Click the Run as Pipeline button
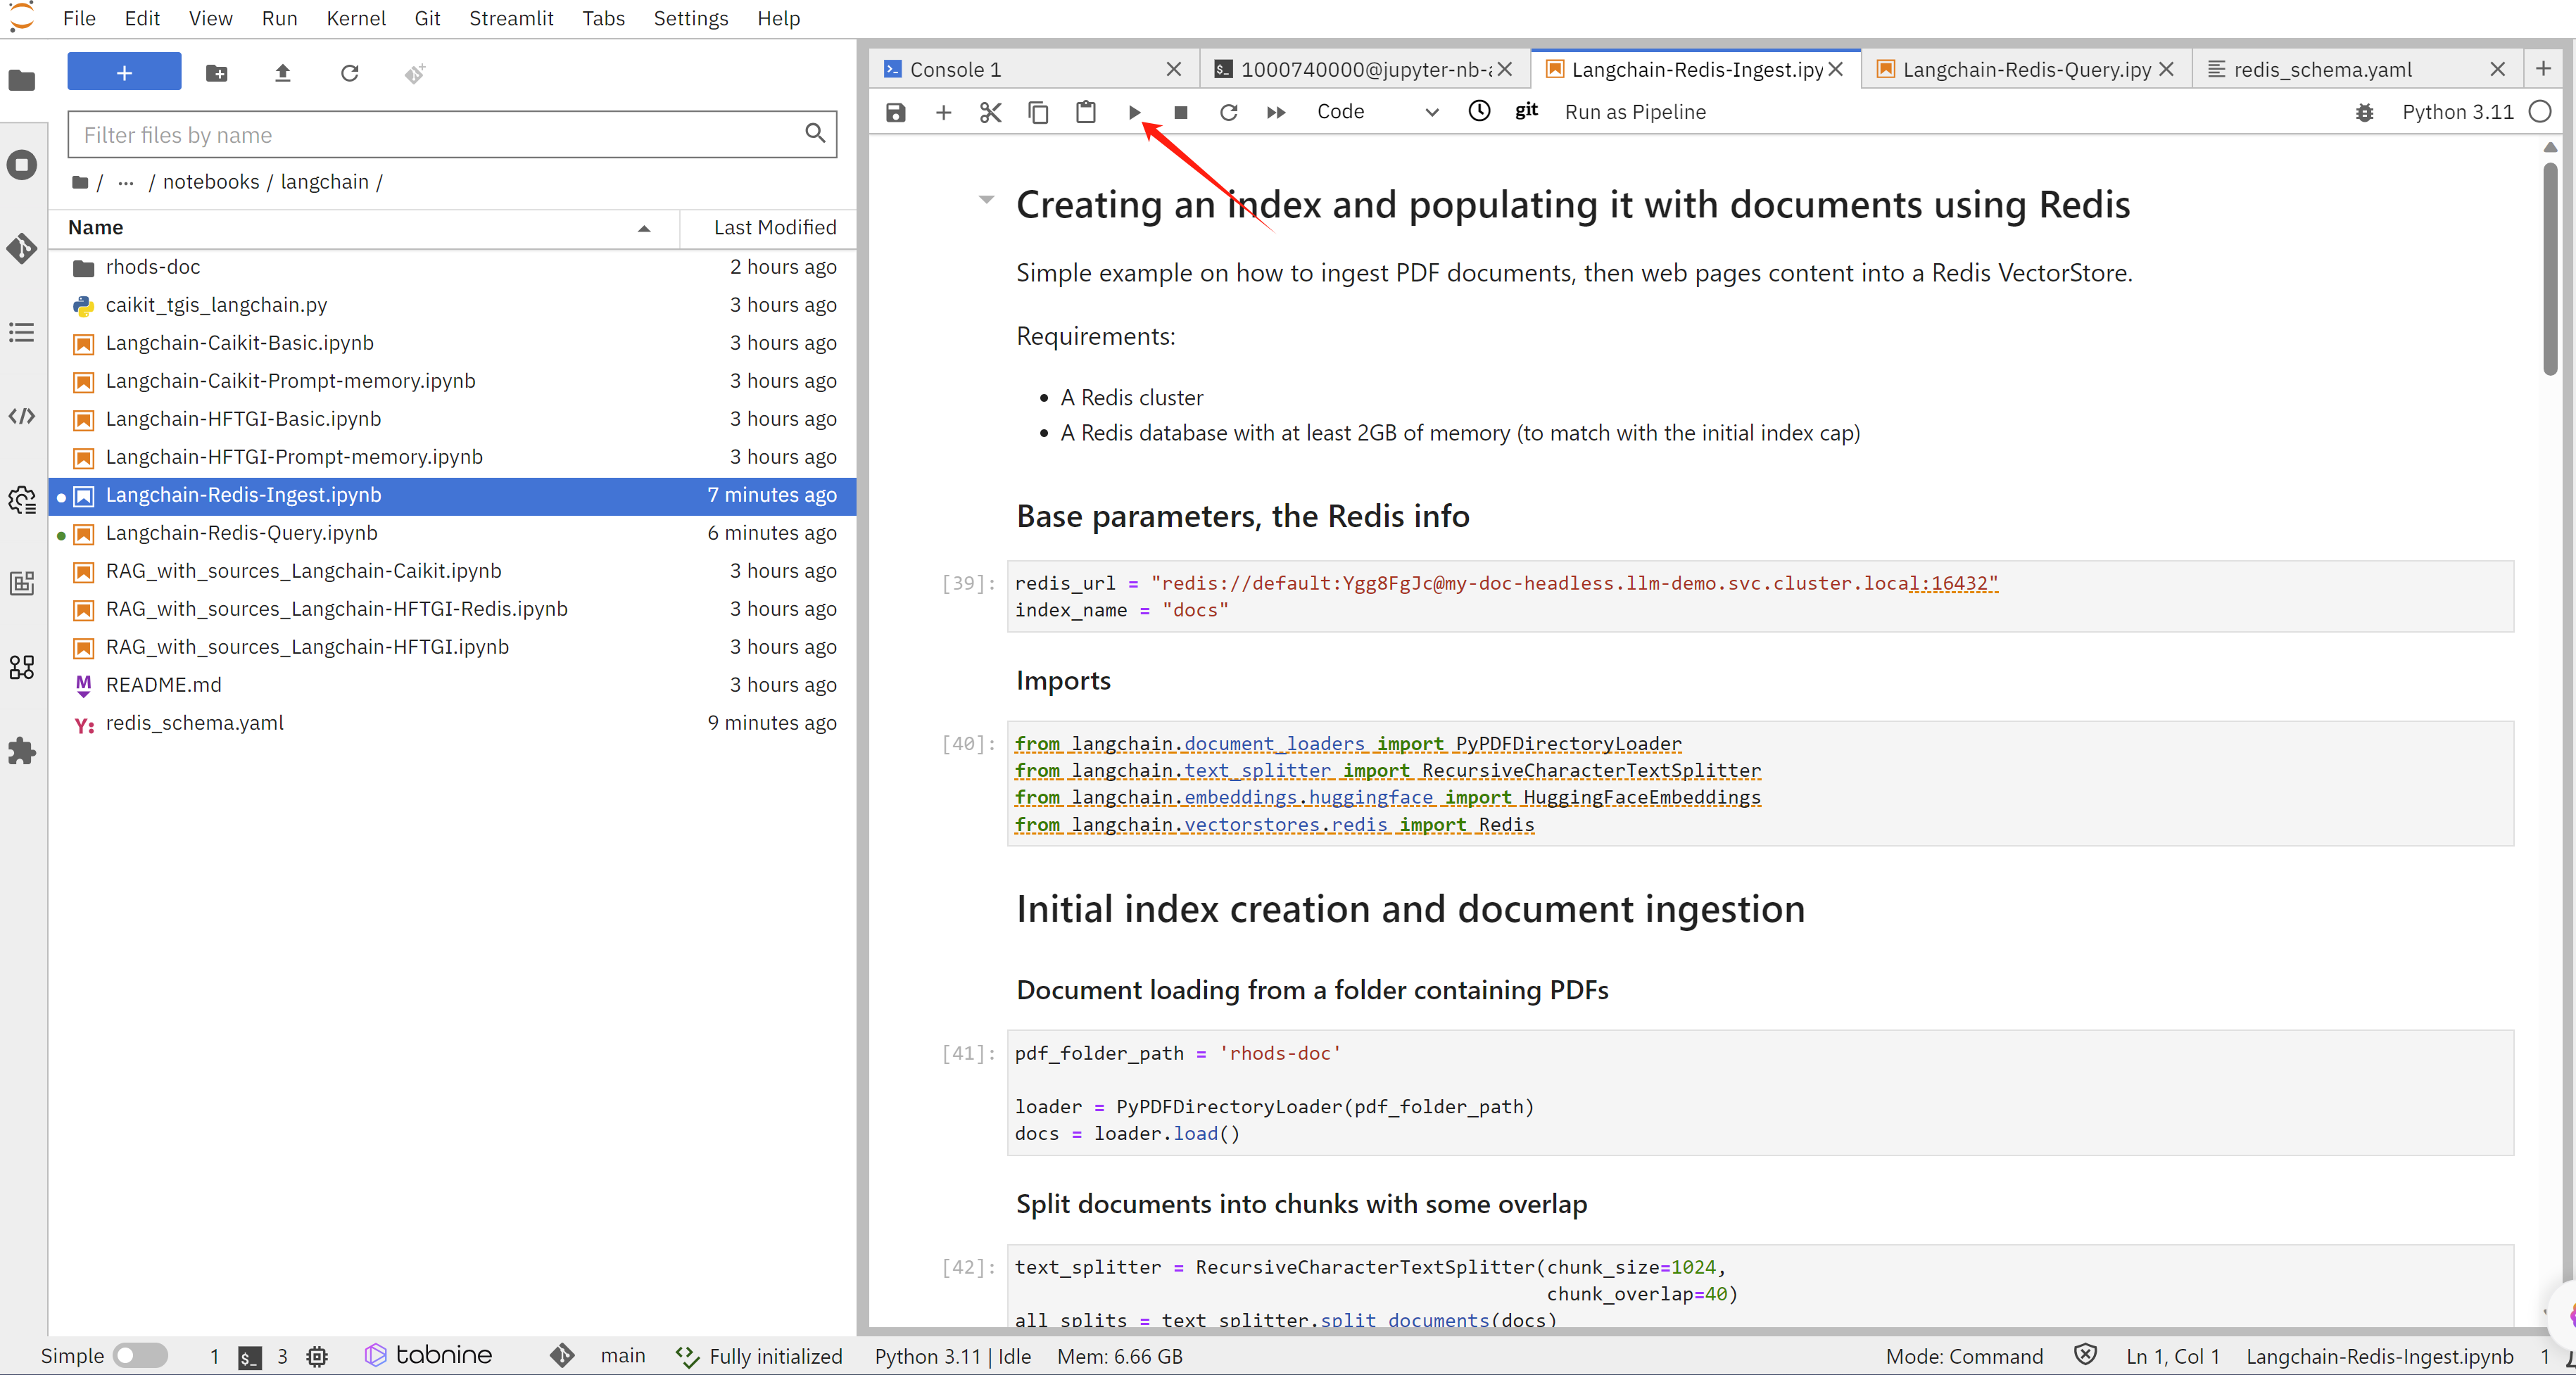 click(x=1634, y=112)
